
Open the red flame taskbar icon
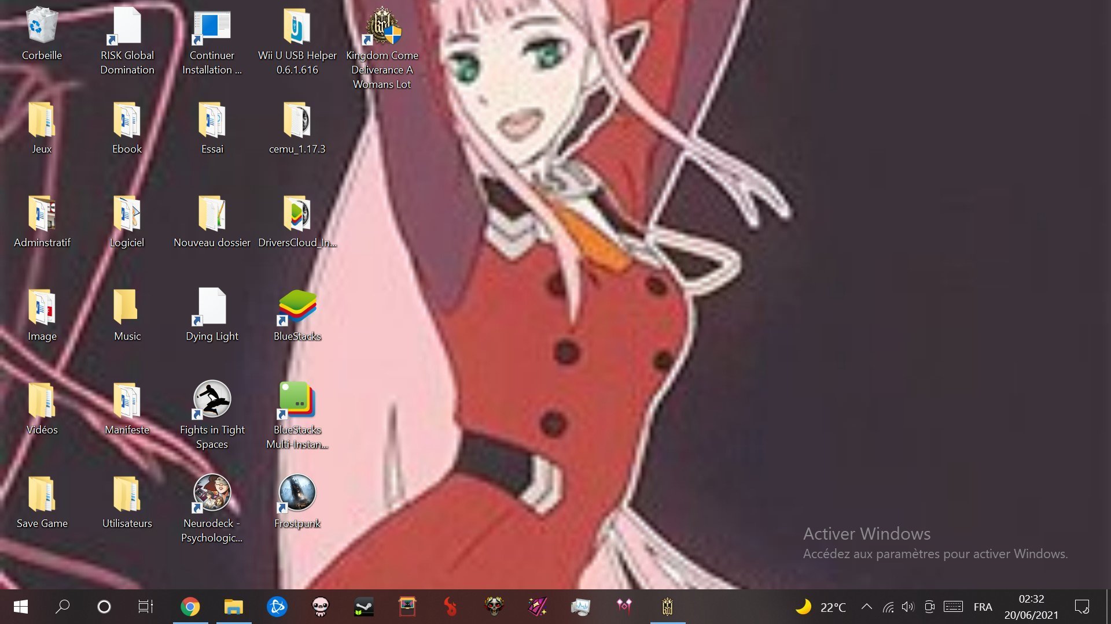[451, 607]
